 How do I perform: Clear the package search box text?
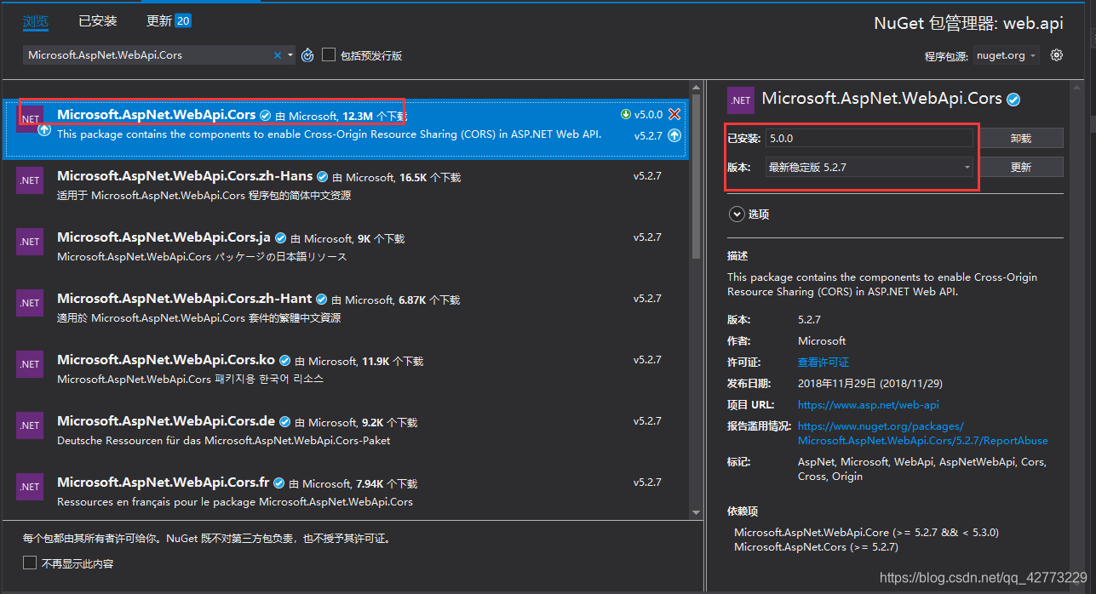(x=277, y=55)
